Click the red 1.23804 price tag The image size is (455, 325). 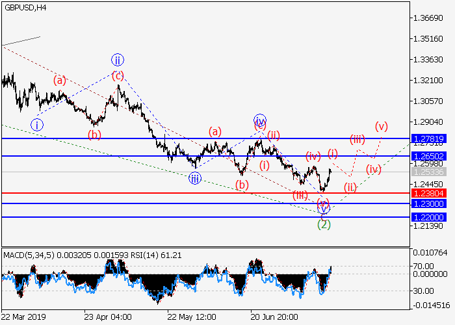pyautogui.click(x=428, y=193)
